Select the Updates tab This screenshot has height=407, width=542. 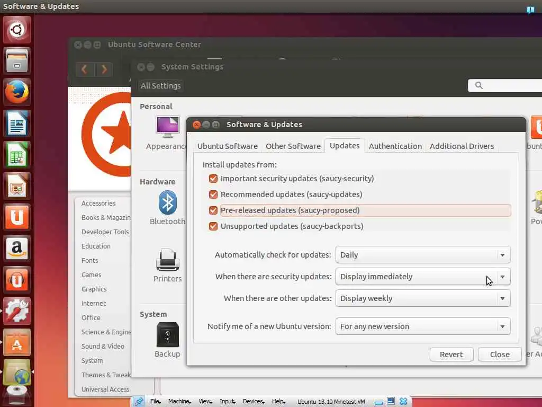click(345, 146)
